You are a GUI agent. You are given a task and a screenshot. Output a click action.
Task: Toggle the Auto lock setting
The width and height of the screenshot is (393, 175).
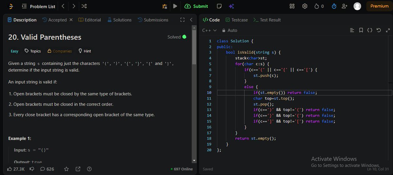tap(230, 30)
